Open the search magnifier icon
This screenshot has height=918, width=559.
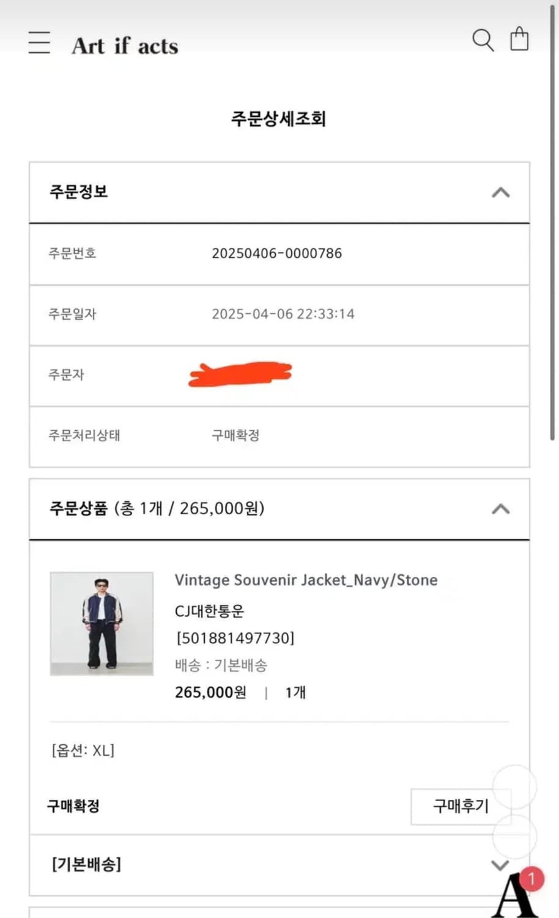tap(483, 40)
